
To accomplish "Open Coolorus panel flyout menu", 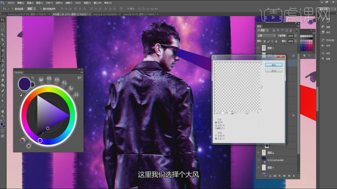I will (81, 72).
